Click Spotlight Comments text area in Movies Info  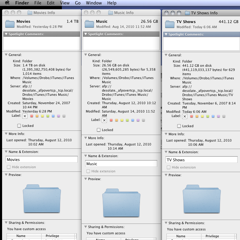tap(42, 43)
